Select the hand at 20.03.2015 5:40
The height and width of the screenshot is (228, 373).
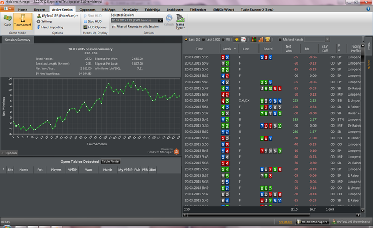coord(272,169)
